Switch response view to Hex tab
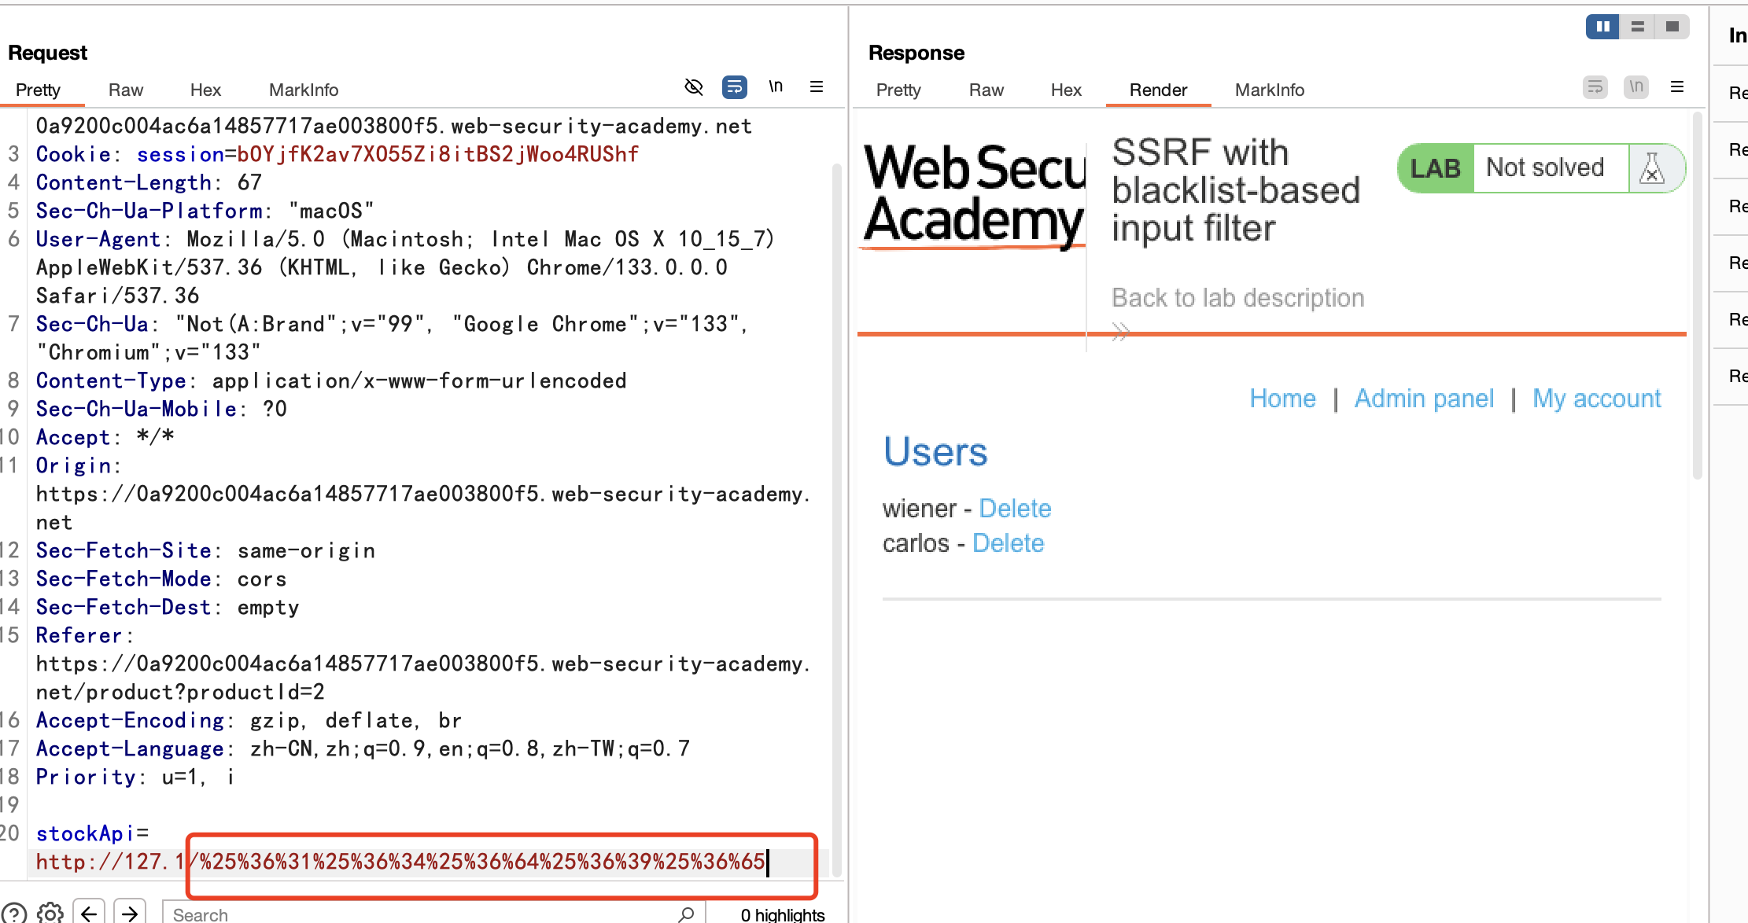This screenshot has height=923, width=1748. coord(1066,90)
